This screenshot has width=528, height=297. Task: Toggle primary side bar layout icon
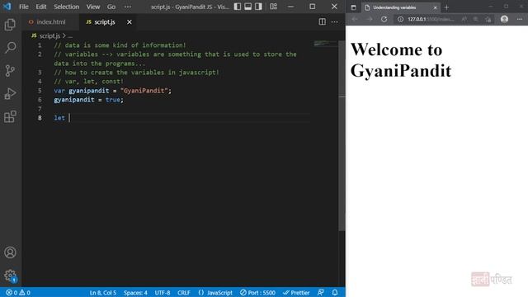point(238,7)
